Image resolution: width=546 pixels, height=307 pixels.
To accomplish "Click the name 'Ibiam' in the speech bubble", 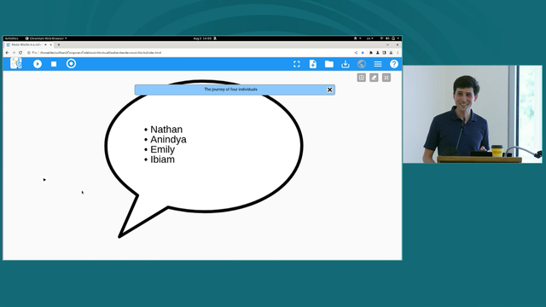I will pyautogui.click(x=163, y=159).
